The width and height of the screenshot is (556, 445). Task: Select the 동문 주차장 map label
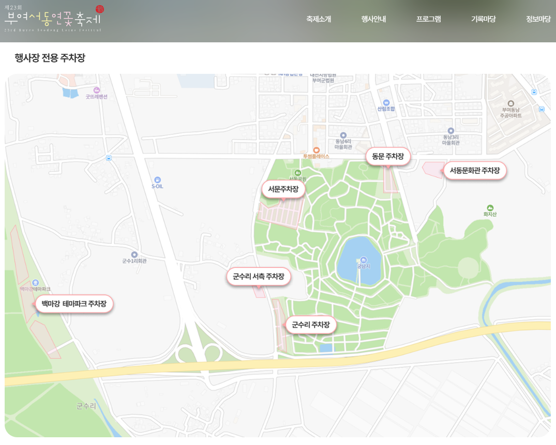tap(388, 156)
